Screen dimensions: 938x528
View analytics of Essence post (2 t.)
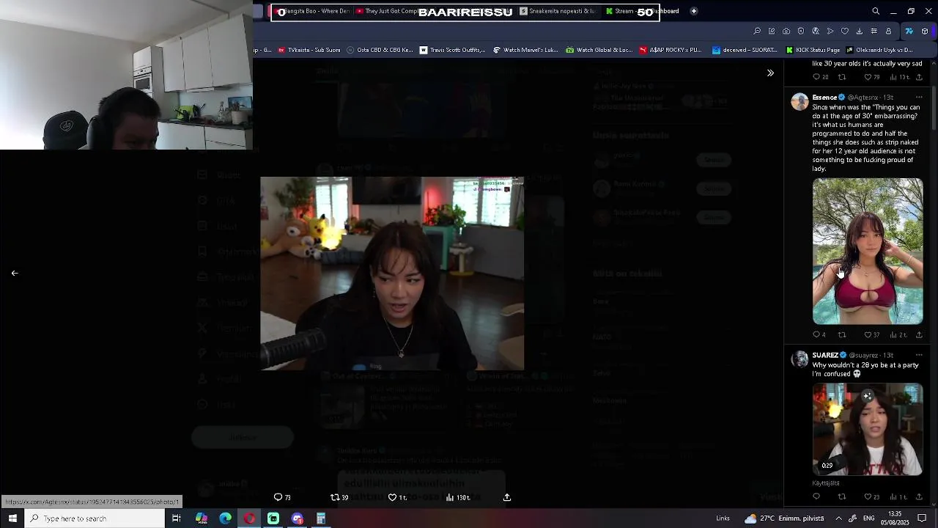tap(898, 334)
